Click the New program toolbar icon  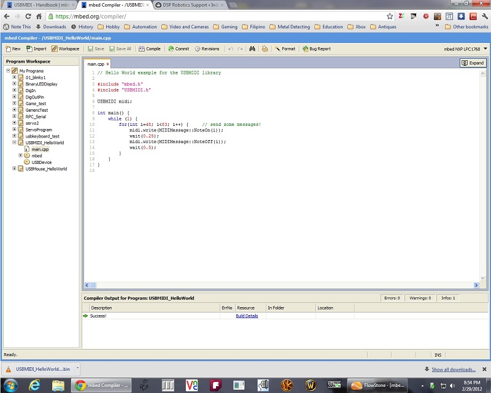[x=12, y=49]
